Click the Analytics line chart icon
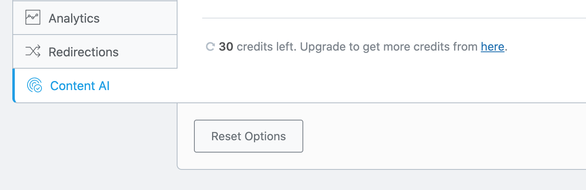The width and height of the screenshot is (586, 190). tap(33, 18)
